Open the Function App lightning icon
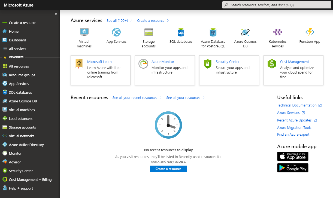 click(x=310, y=32)
